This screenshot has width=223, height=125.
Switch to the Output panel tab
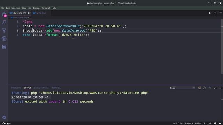[27, 88]
